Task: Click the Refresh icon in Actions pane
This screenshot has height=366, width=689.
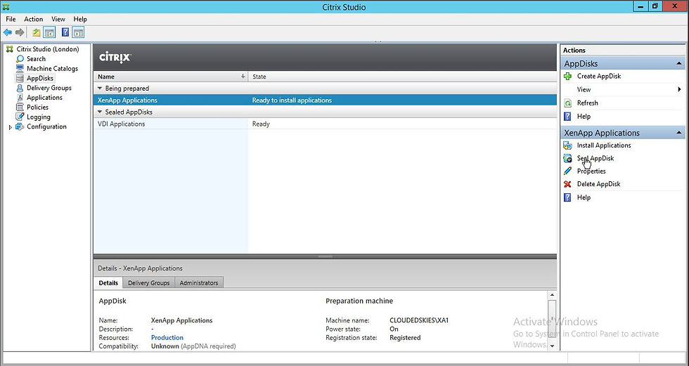Action: 568,103
